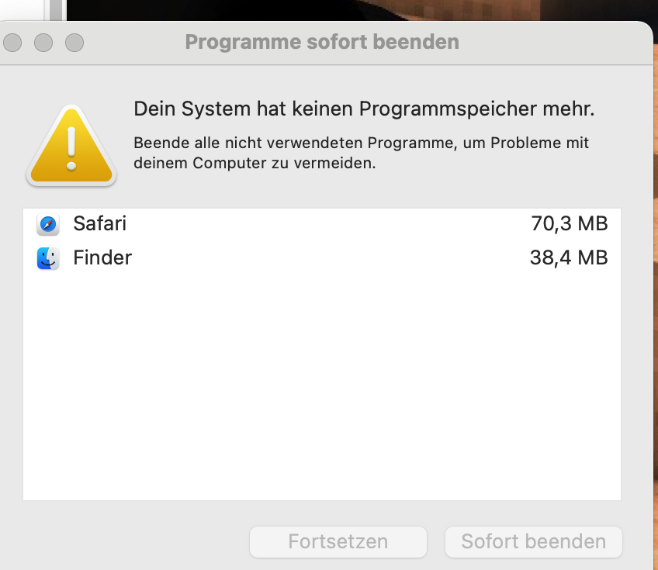Click the dialog's gray minimize button
Viewport: 658px width, 570px height.
point(43,42)
